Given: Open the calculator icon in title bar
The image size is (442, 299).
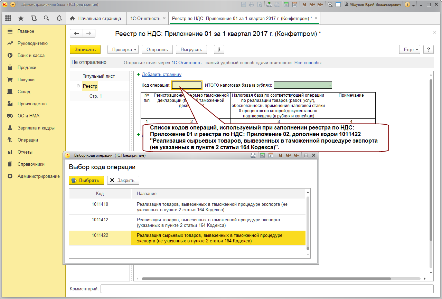Looking at the screenshot, I should [286, 5].
